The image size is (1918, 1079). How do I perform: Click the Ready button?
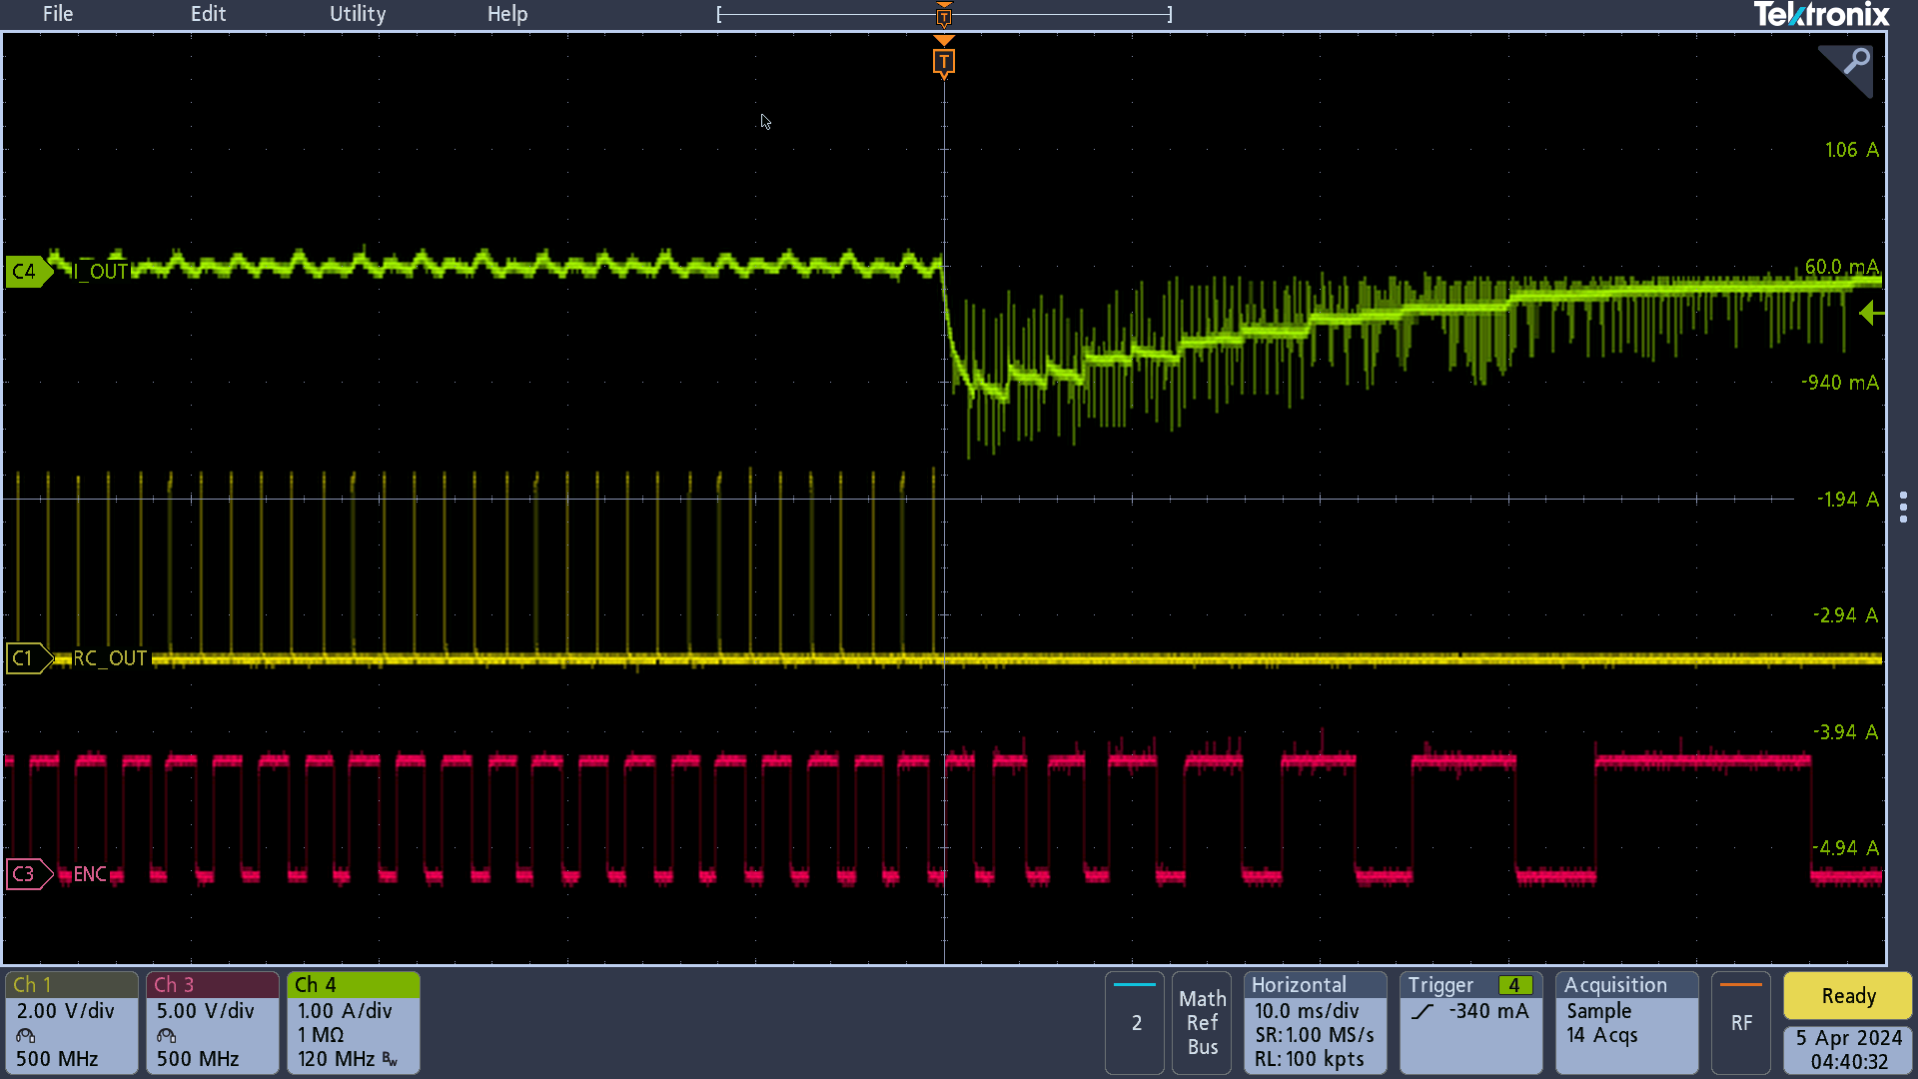coord(1847,996)
